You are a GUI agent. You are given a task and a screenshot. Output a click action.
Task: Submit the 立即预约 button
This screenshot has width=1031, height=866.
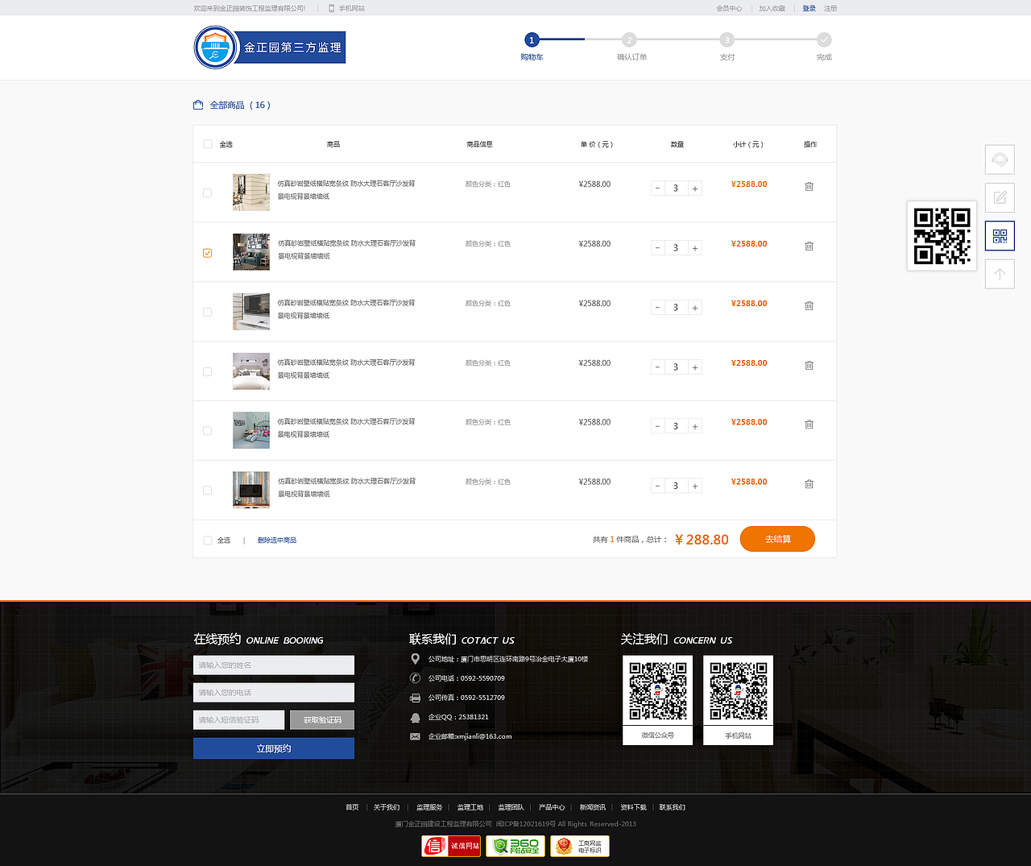274,748
